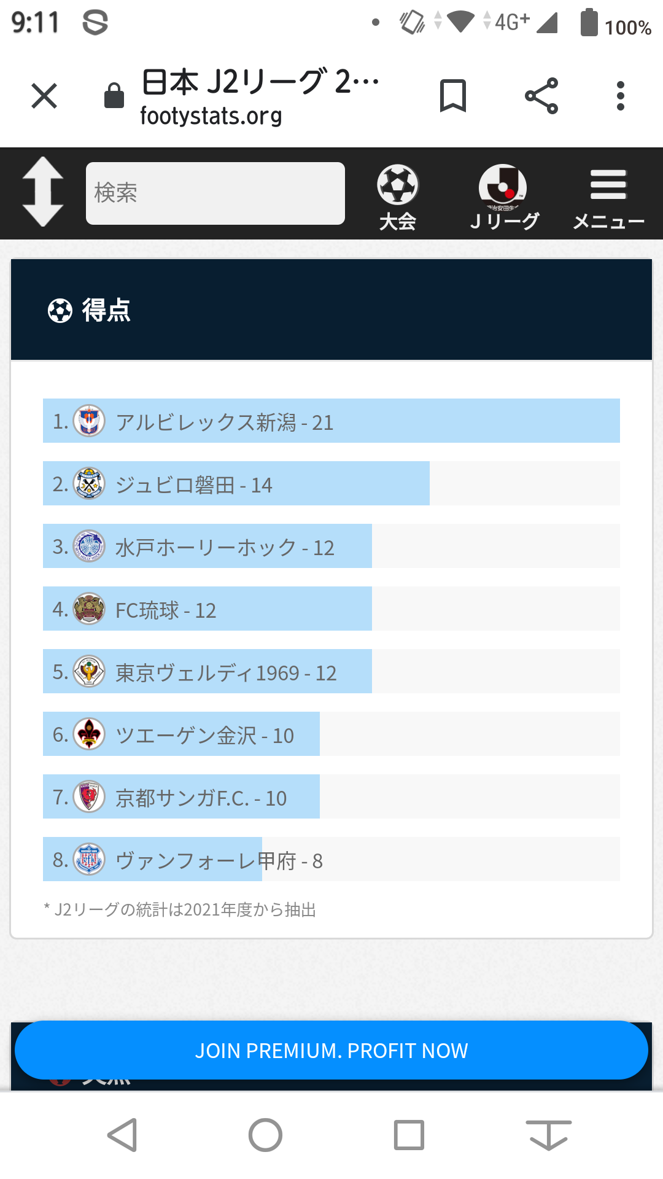Tap the ジュビロ磐田 team crest
Image resolution: width=663 pixels, height=1179 pixels.
[89, 484]
